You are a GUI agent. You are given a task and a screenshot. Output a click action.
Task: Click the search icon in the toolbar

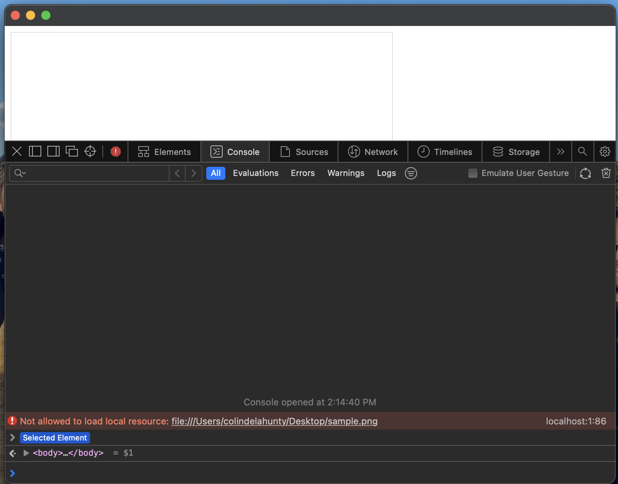tap(582, 152)
